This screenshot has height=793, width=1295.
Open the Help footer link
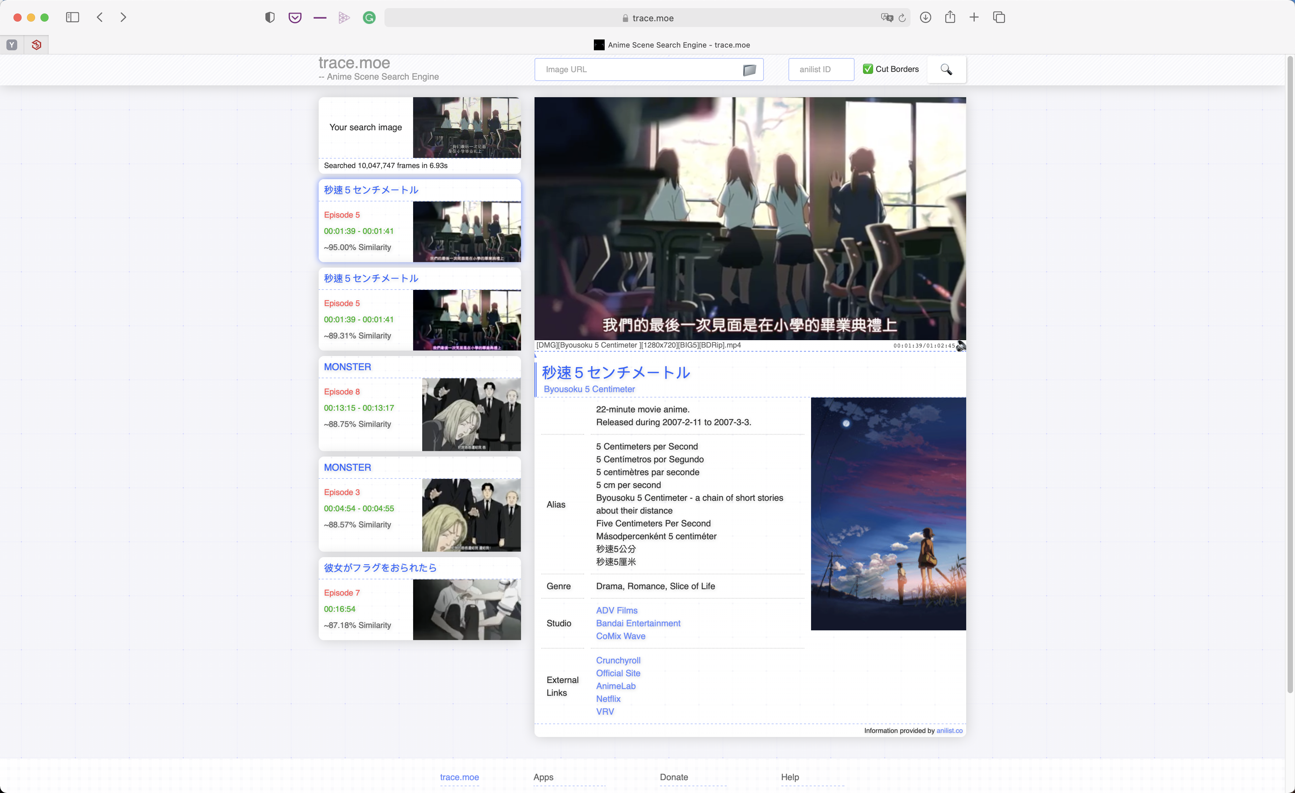click(x=789, y=777)
